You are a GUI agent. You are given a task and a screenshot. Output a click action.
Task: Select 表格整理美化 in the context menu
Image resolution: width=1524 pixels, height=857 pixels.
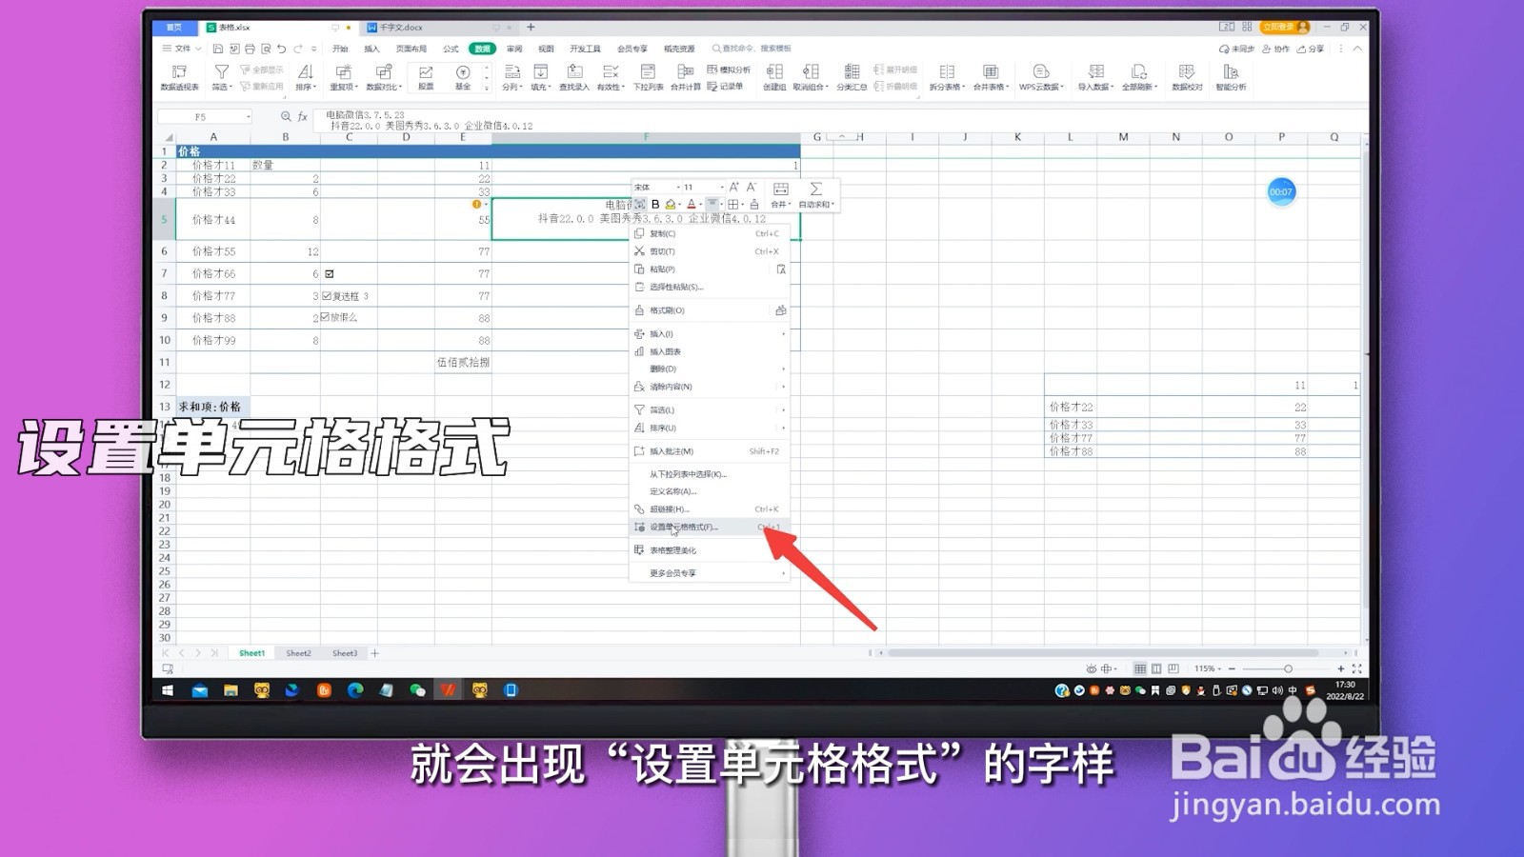pos(709,550)
